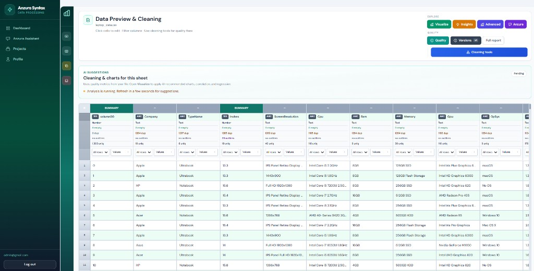Open the All rows dropdown for column00
The image size is (534, 271).
(x=101, y=152)
